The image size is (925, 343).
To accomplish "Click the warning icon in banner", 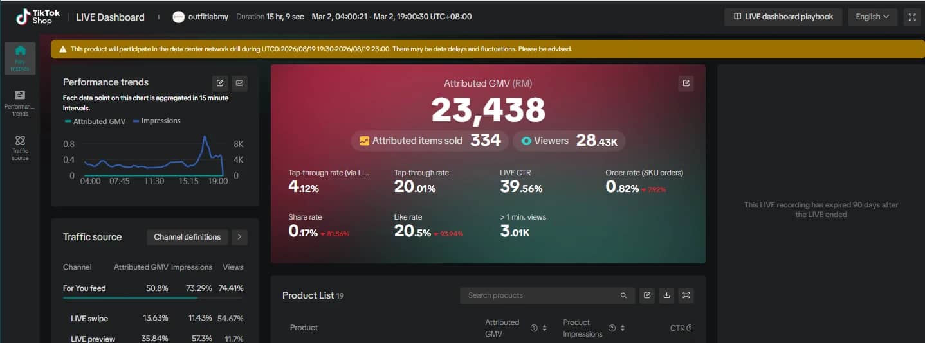I will click(62, 49).
